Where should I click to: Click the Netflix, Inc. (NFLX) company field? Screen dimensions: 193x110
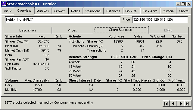click(63, 20)
